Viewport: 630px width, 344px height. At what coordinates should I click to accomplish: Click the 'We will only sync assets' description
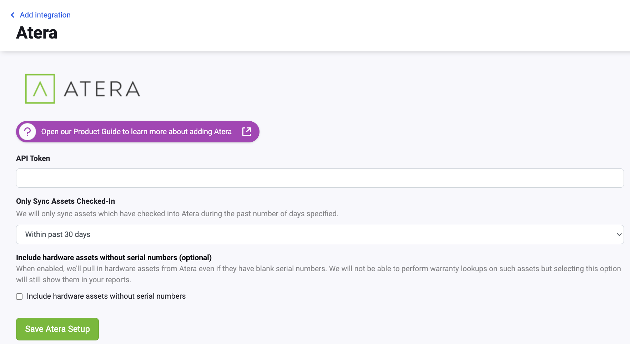tap(177, 214)
